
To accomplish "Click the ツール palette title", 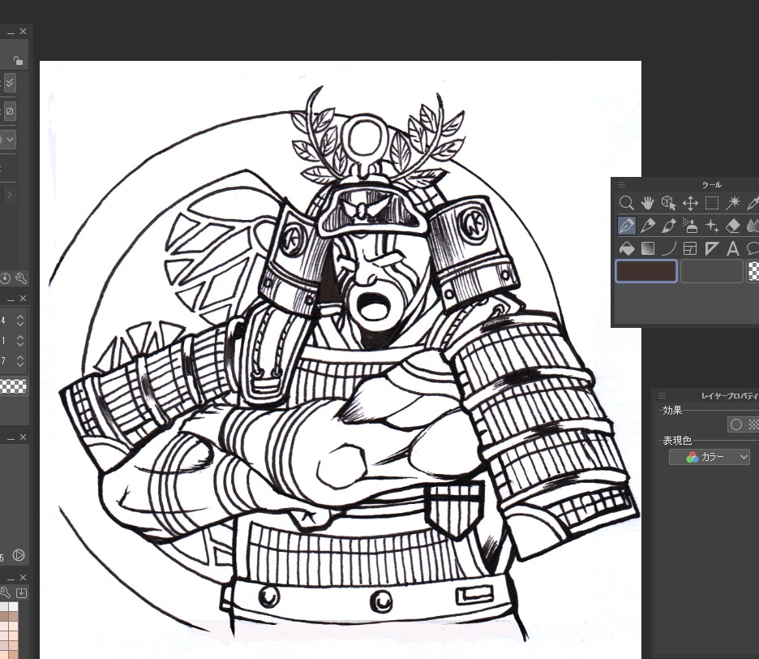I will [x=712, y=184].
